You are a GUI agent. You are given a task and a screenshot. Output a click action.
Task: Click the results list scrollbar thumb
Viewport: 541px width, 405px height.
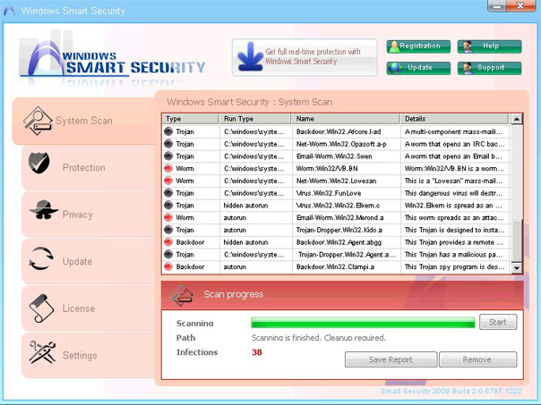click(517, 240)
